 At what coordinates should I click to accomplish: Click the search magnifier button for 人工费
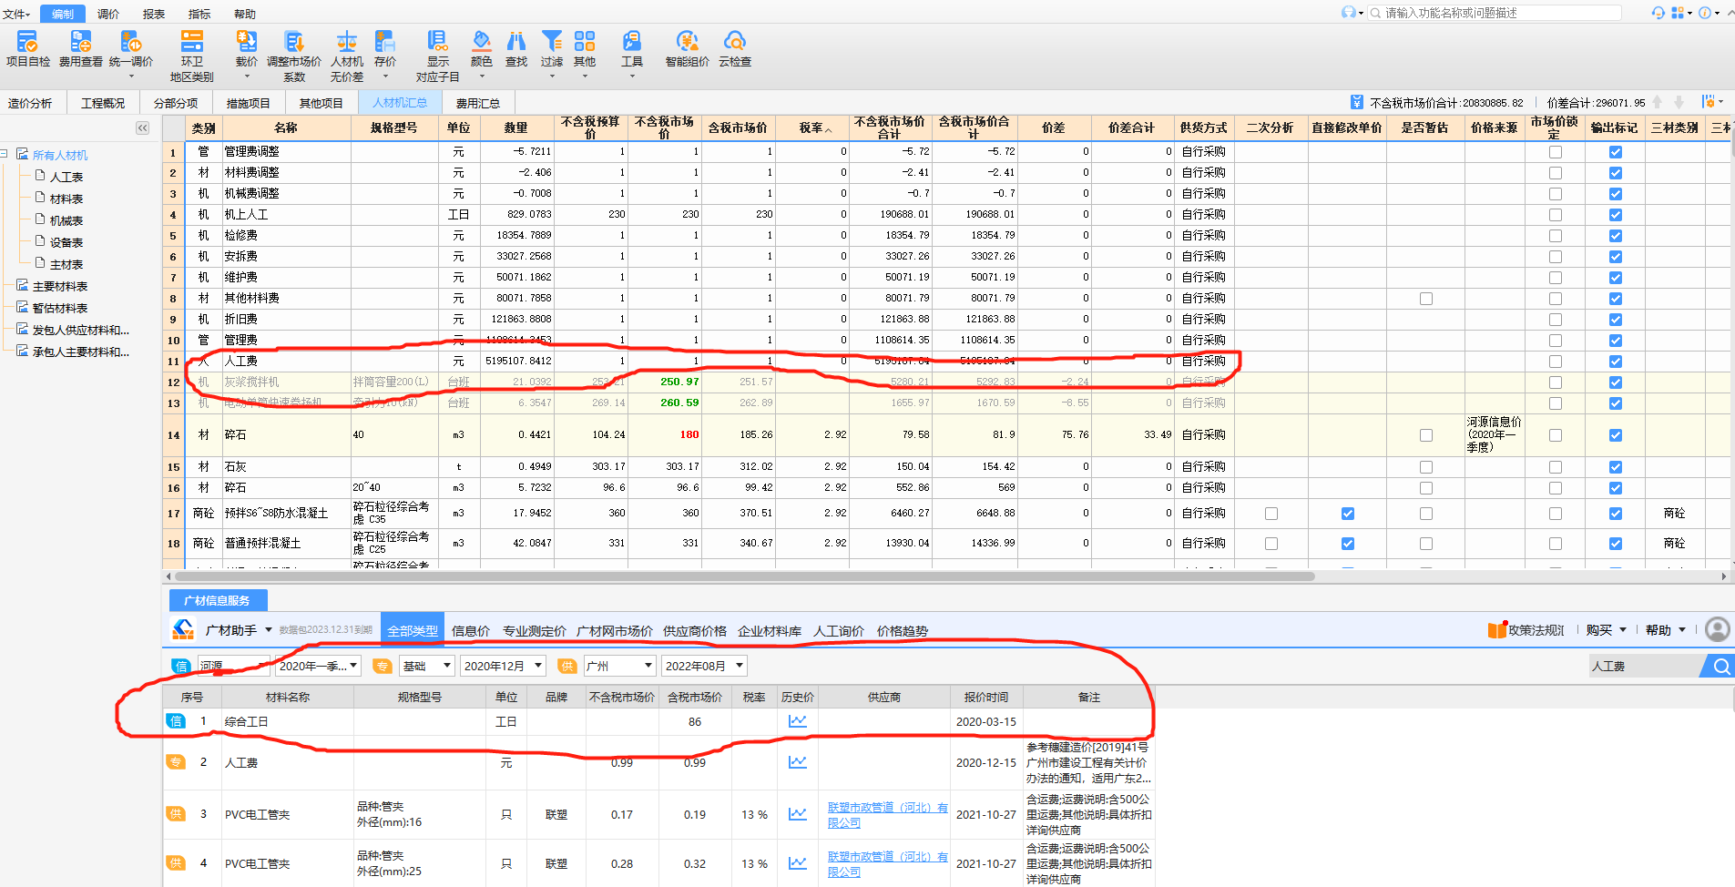coord(1720,666)
